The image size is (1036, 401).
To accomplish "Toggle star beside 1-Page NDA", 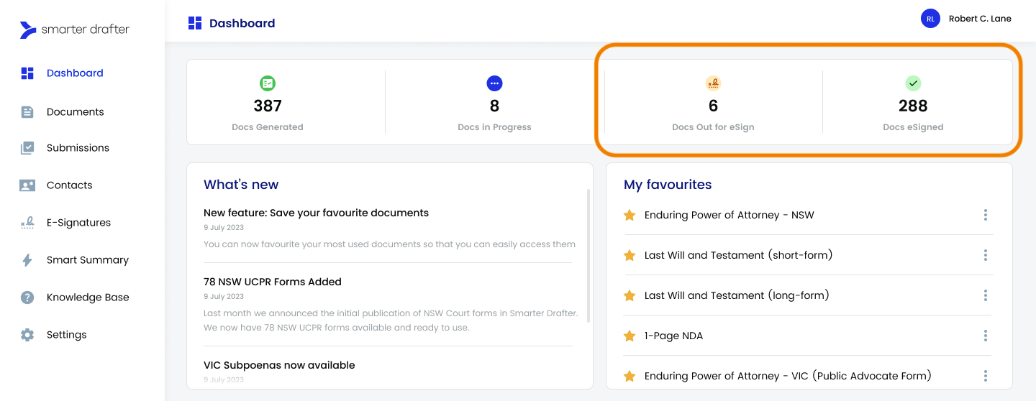I will [630, 336].
